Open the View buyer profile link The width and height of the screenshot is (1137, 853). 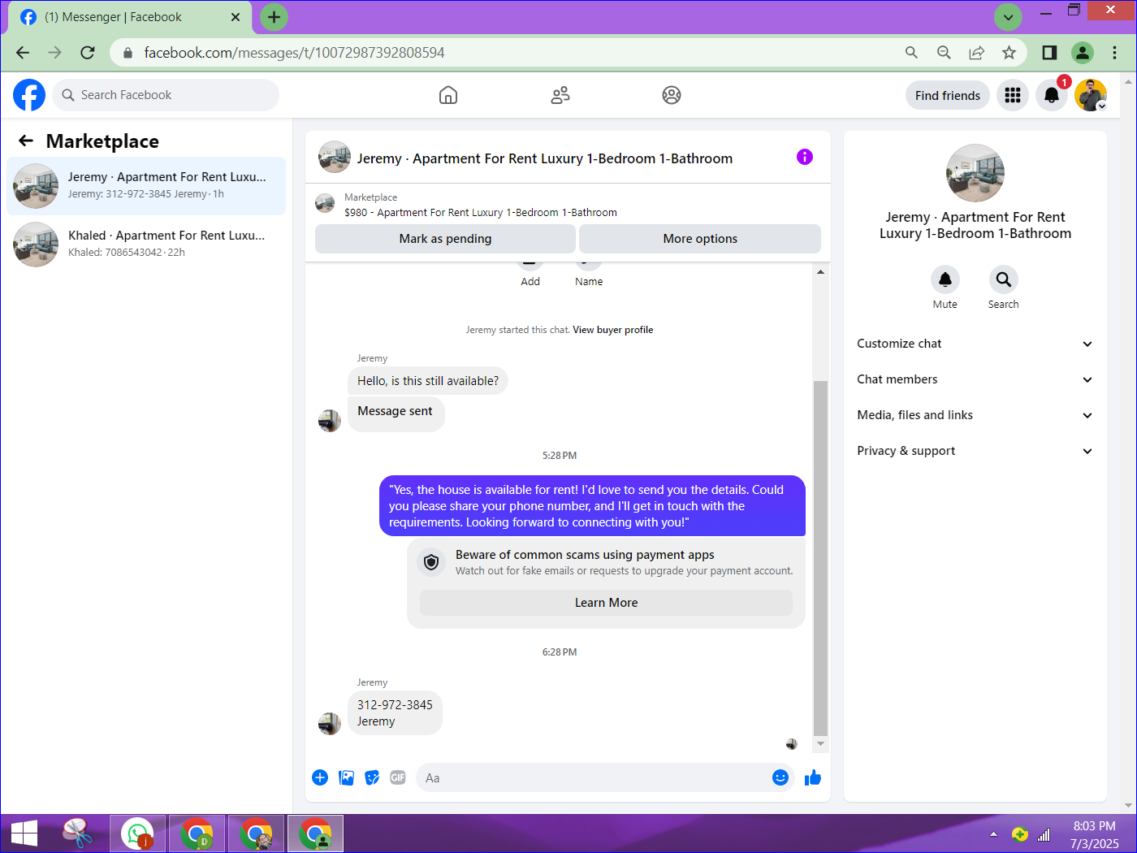click(x=613, y=330)
